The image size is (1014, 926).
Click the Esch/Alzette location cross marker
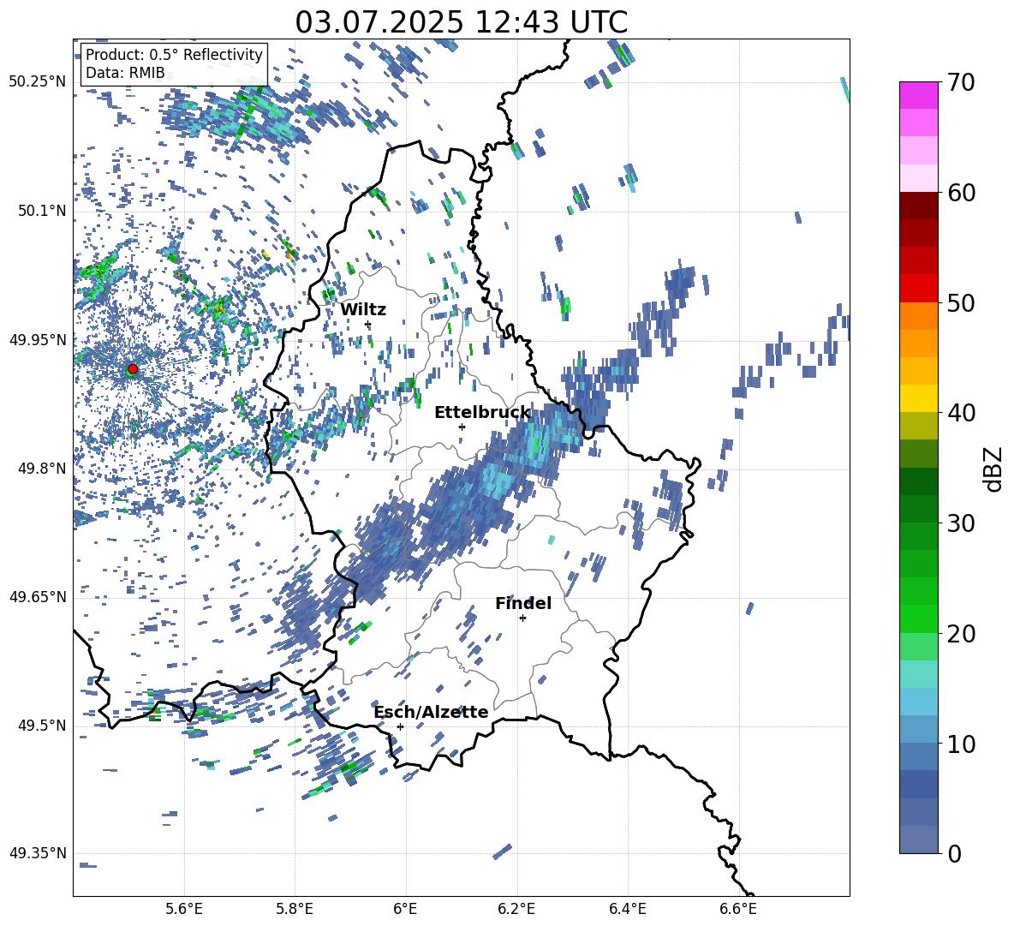(x=400, y=726)
